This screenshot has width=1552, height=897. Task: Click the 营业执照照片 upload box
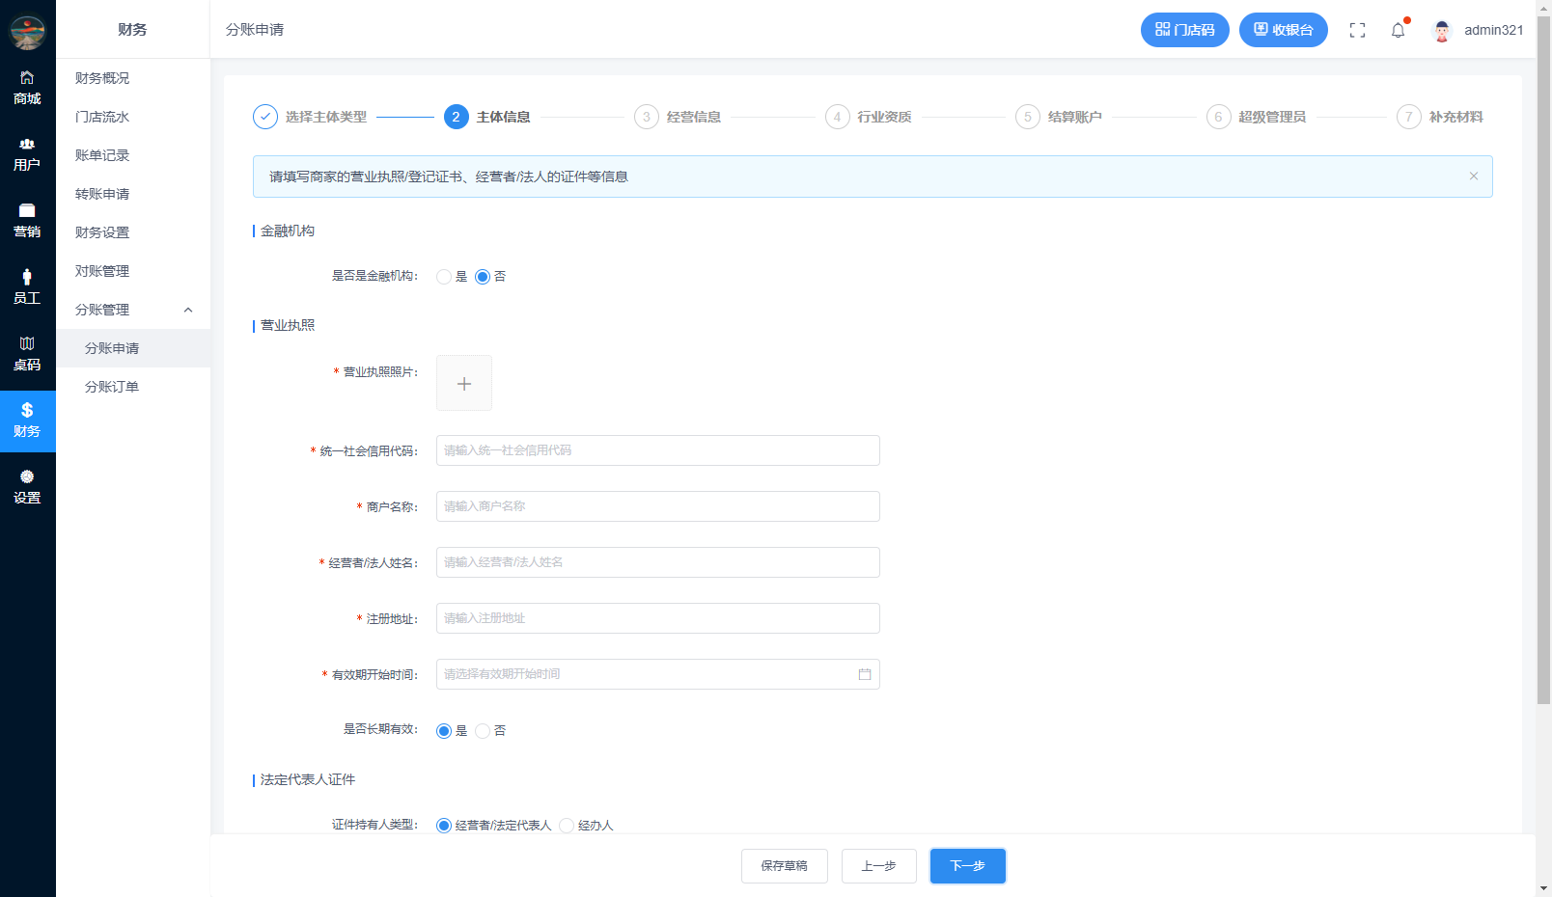(x=464, y=383)
